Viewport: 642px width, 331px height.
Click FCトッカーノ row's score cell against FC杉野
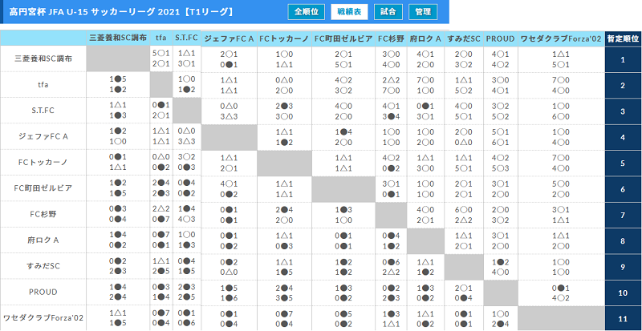click(x=391, y=163)
